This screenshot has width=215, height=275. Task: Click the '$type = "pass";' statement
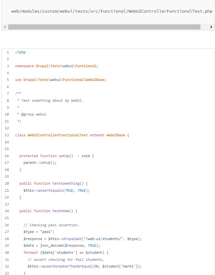point(39,232)
